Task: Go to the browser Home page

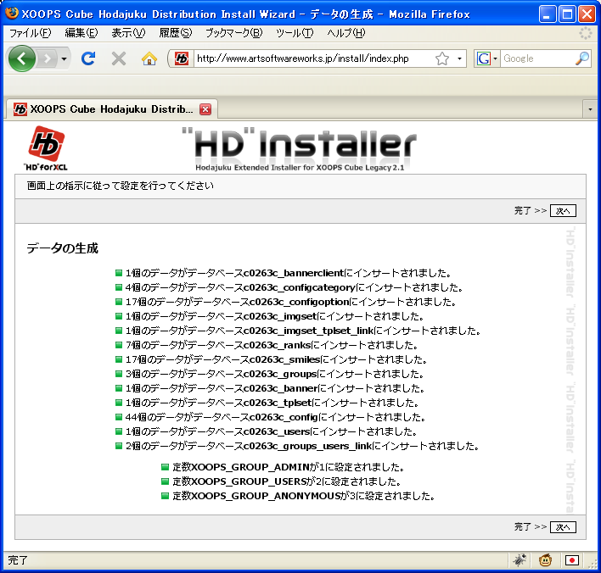Action: coord(149,58)
